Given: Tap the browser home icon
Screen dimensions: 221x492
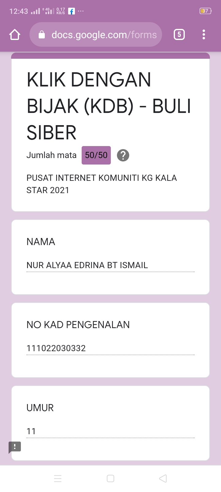Looking at the screenshot, I should click(x=15, y=35).
